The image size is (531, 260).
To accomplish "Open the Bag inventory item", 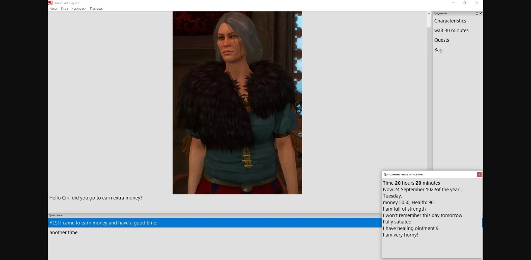I will coord(438,50).
